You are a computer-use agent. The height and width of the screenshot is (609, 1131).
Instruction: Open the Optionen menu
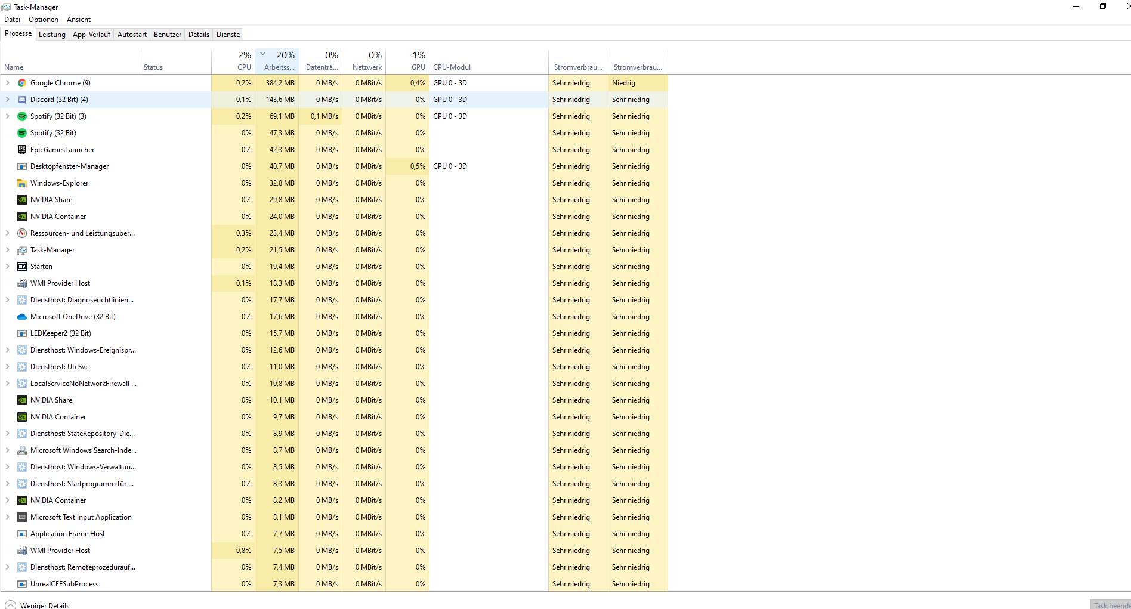[44, 20]
